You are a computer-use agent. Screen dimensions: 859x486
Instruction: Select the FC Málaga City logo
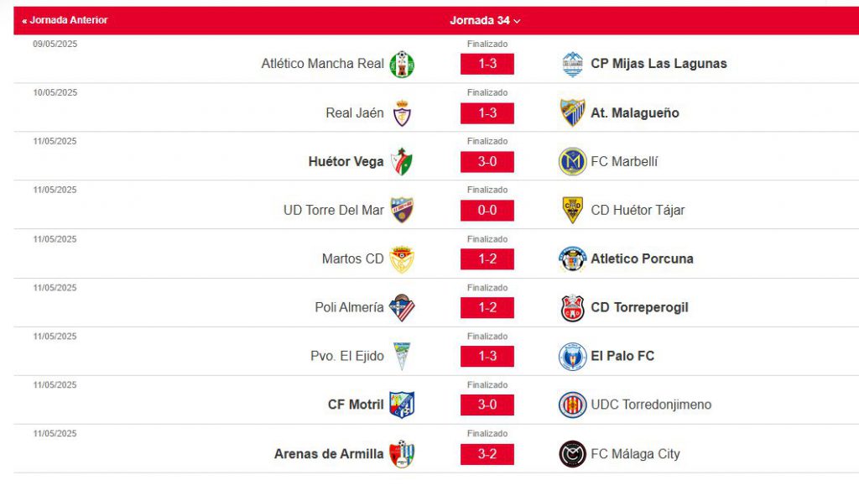(x=572, y=453)
